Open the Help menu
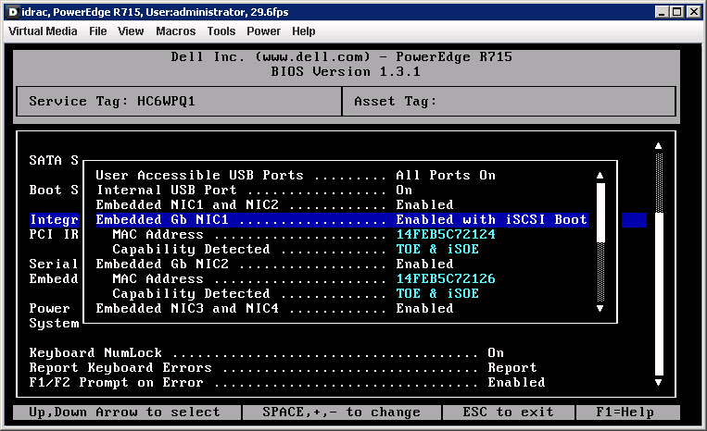707x431 pixels. [304, 31]
